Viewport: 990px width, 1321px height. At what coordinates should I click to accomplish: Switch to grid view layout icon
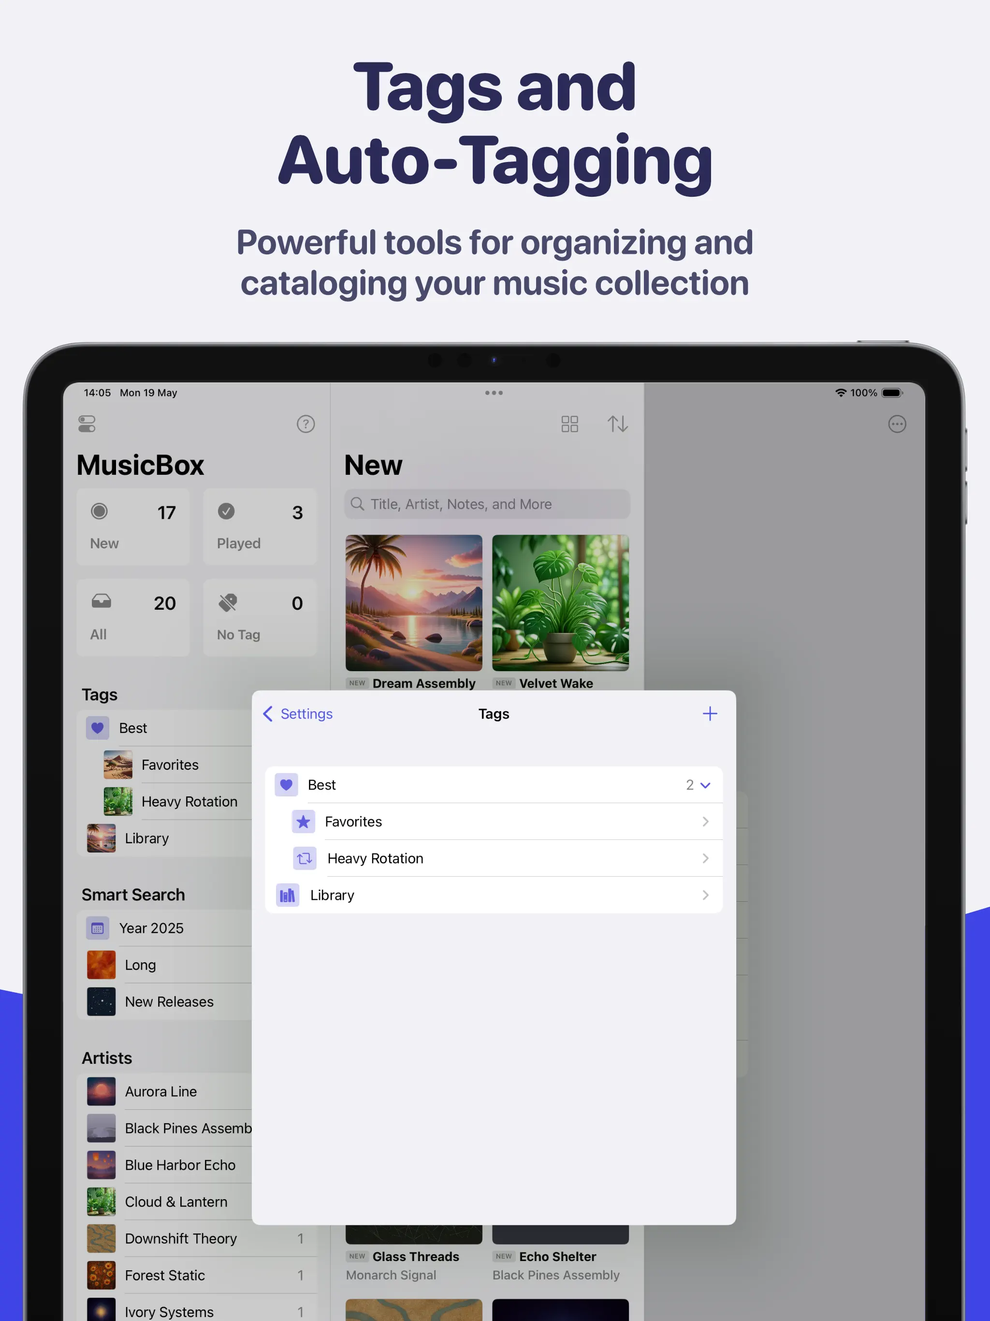click(569, 424)
